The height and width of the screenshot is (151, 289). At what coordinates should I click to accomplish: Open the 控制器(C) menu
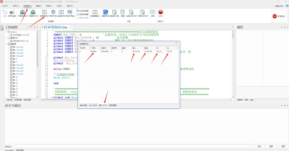28,6
